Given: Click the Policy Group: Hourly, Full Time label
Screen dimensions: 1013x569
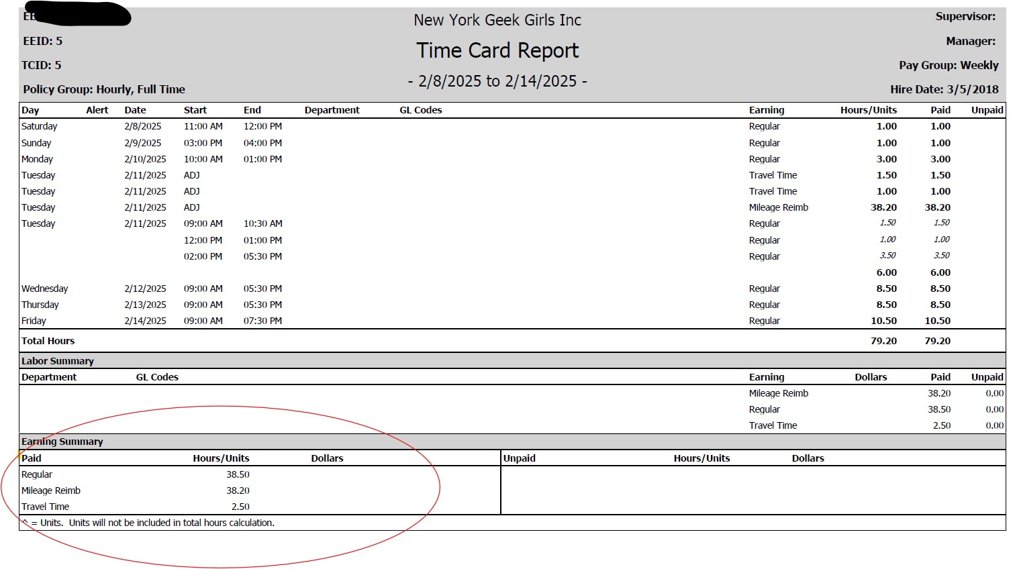Looking at the screenshot, I should [x=104, y=89].
